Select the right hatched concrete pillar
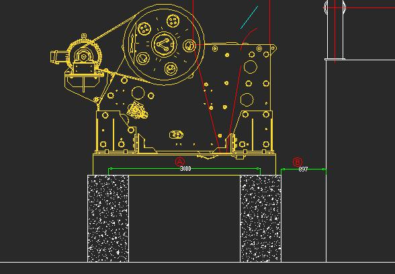Screen dimensions: 395x274 tap(261, 218)
